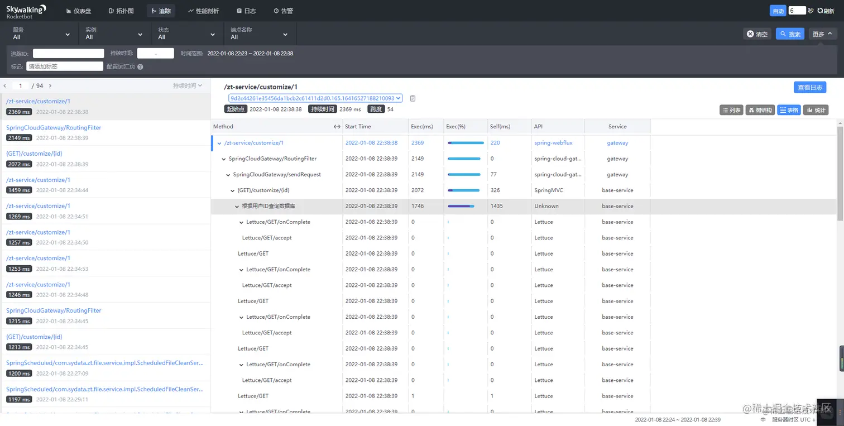Collapse the SpringCloudGateway/RoutingFilter span row
Screen dimensions: 844x426
(224, 159)
